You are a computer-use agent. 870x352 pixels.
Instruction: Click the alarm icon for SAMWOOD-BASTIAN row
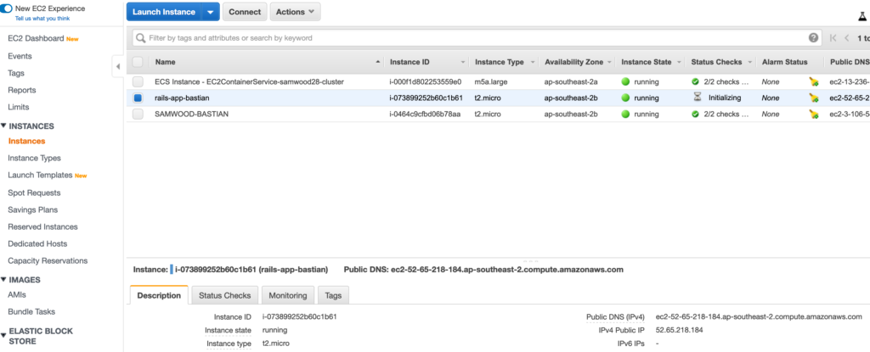click(813, 115)
